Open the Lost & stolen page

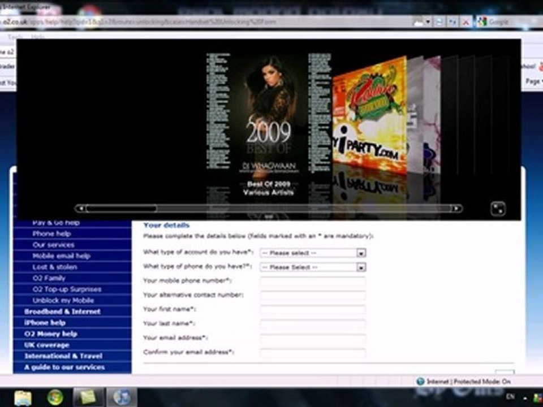55,267
